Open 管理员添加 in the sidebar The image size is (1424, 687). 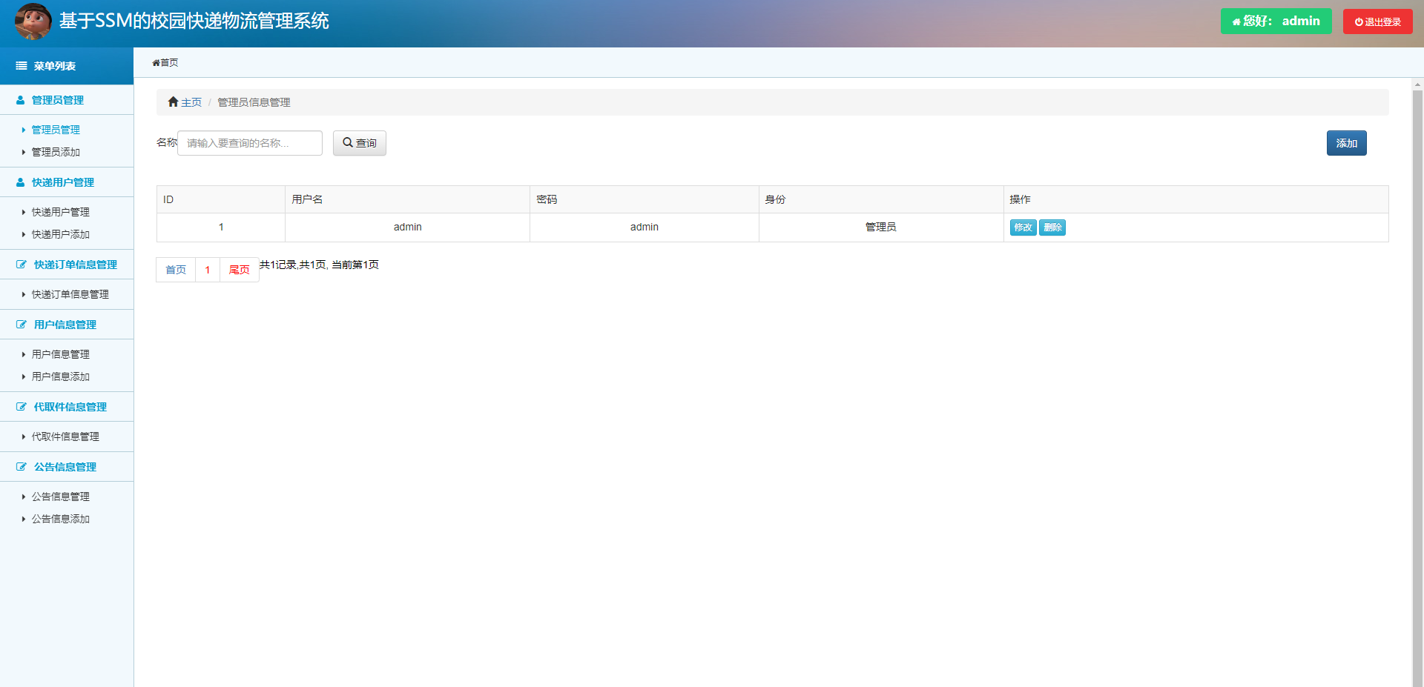[x=56, y=152]
